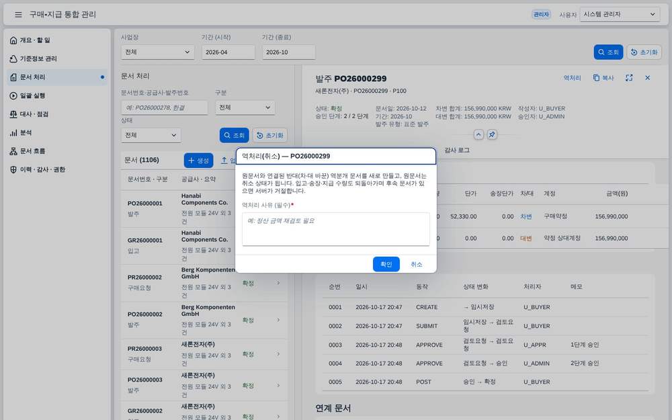The width and height of the screenshot is (672, 420).
Task: Click the + 생성 create button
Action: click(198, 161)
